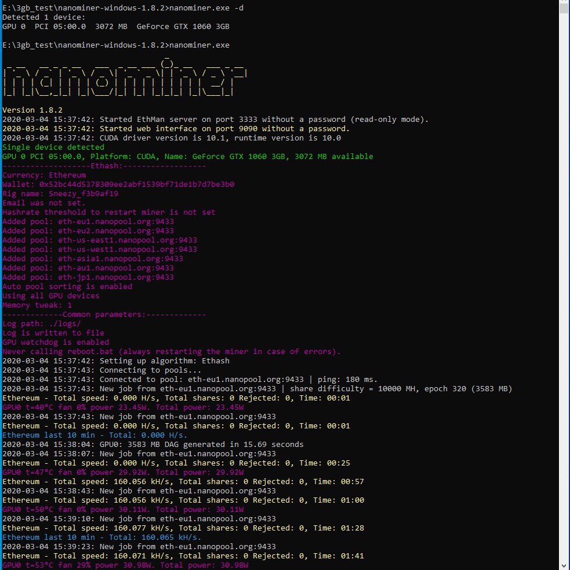Screen dimensions: 570x570
Task: Click the 'New job' line timestamped 15:39:10
Action: (x=139, y=519)
